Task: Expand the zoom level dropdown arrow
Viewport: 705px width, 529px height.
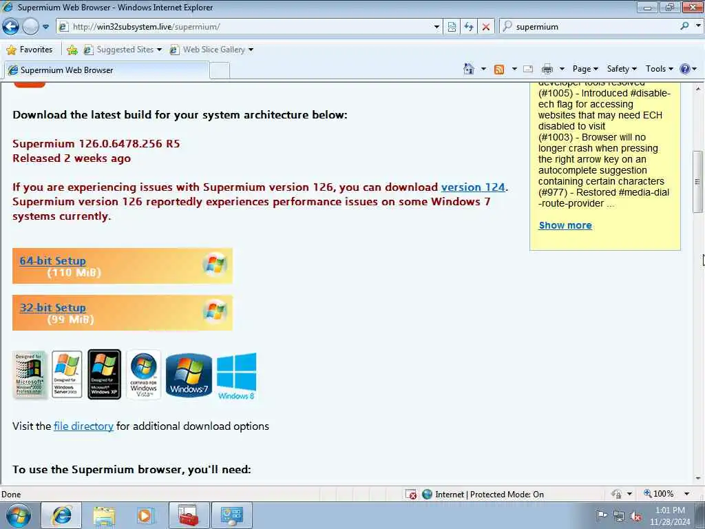Action: pyautogui.click(x=686, y=494)
